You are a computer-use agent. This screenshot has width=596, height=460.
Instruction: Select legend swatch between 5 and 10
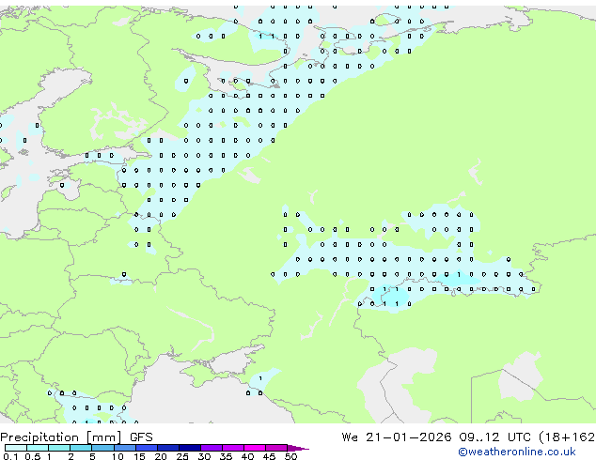tap(102, 448)
